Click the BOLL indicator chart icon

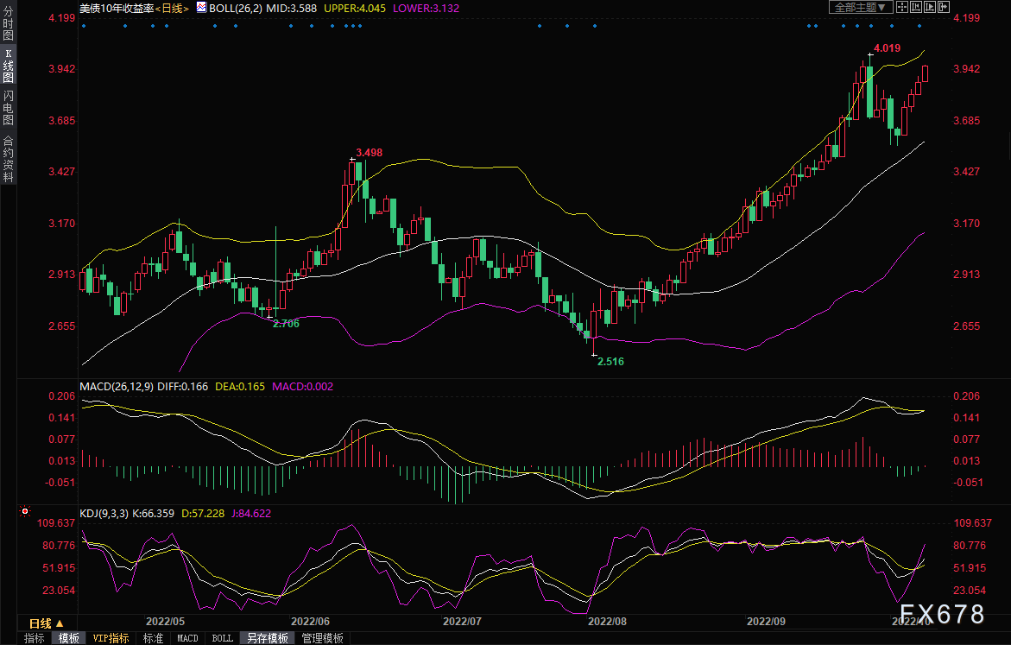pyautogui.click(x=201, y=7)
